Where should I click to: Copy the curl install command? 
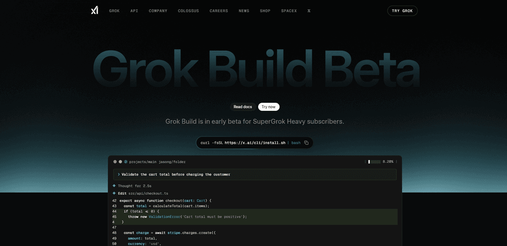tap(306, 143)
